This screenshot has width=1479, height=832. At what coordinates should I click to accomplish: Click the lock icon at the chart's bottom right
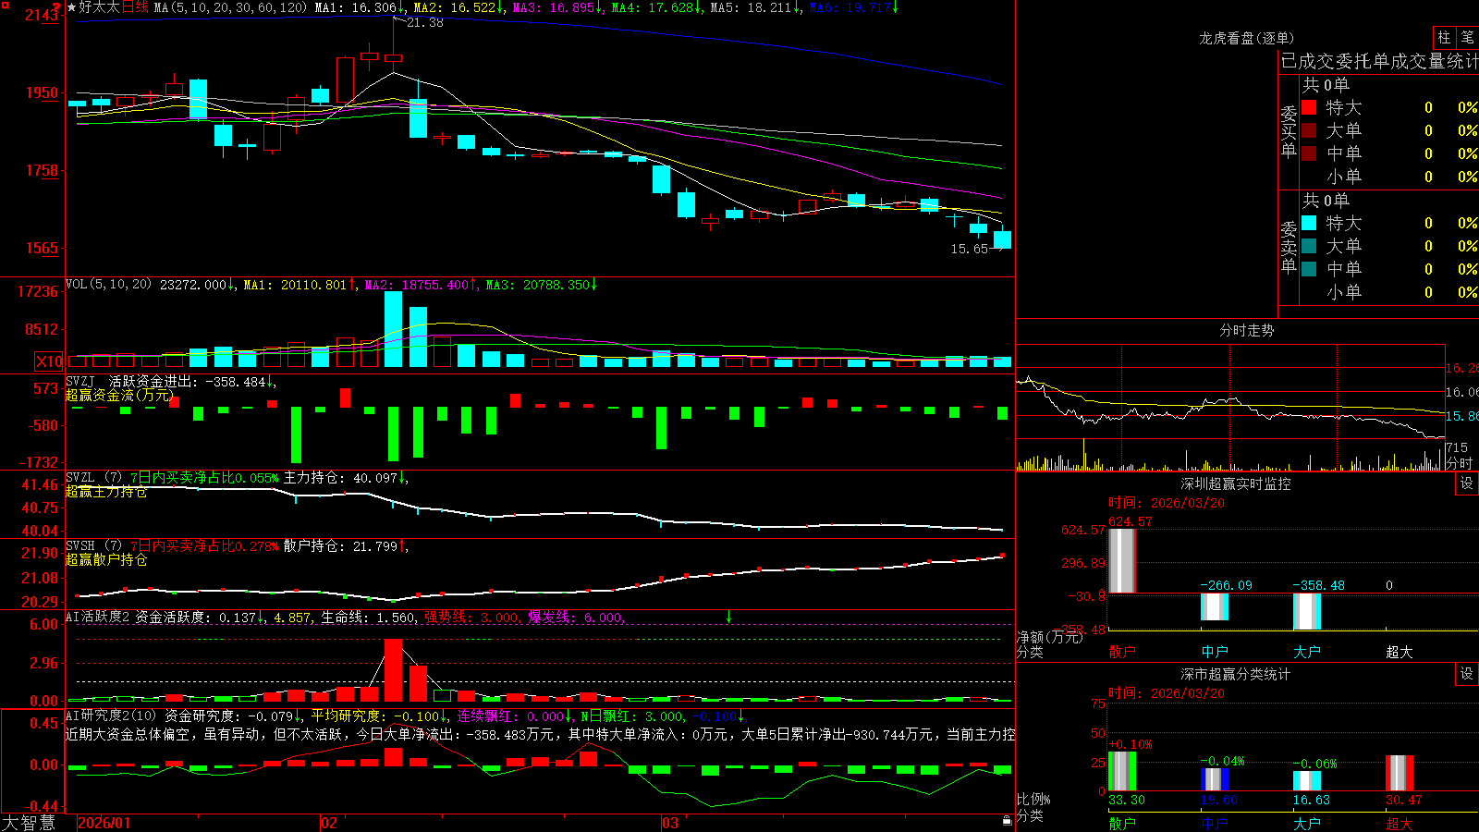(1008, 821)
